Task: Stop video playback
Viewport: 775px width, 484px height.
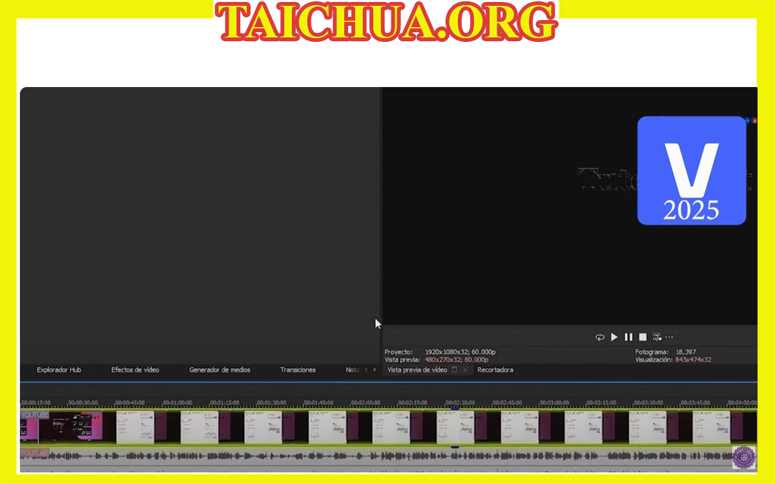Action: 642,337
